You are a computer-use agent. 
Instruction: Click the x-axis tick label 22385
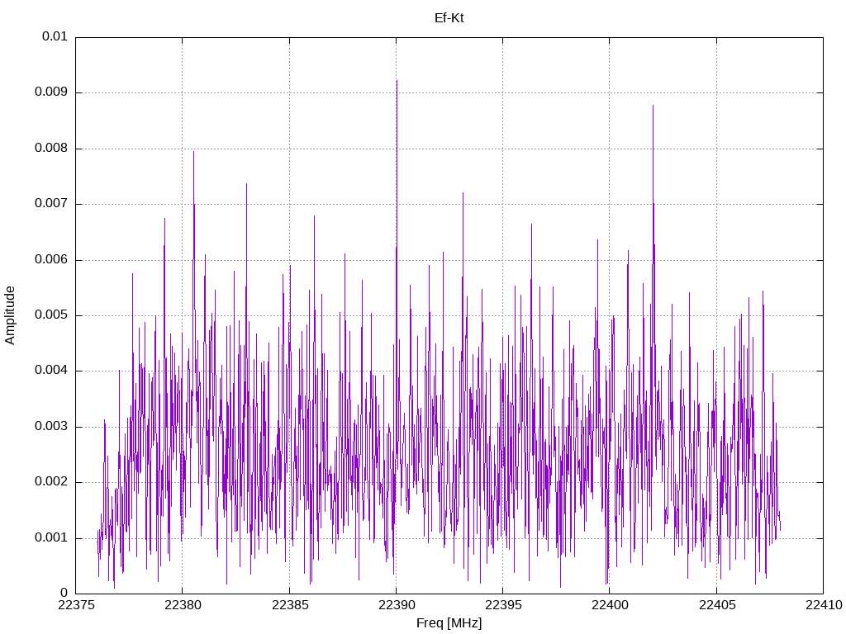click(x=289, y=605)
